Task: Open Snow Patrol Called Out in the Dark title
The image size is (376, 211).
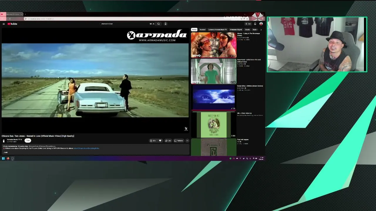Action: click(249, 61)
